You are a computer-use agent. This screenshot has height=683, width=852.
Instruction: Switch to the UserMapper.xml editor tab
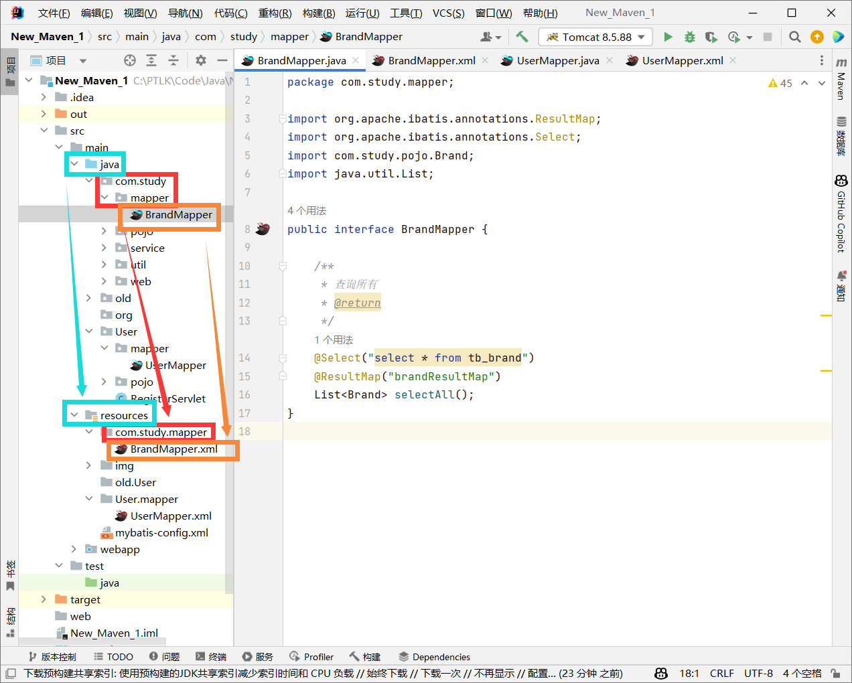pyautogui.click(x=682, y=60)
